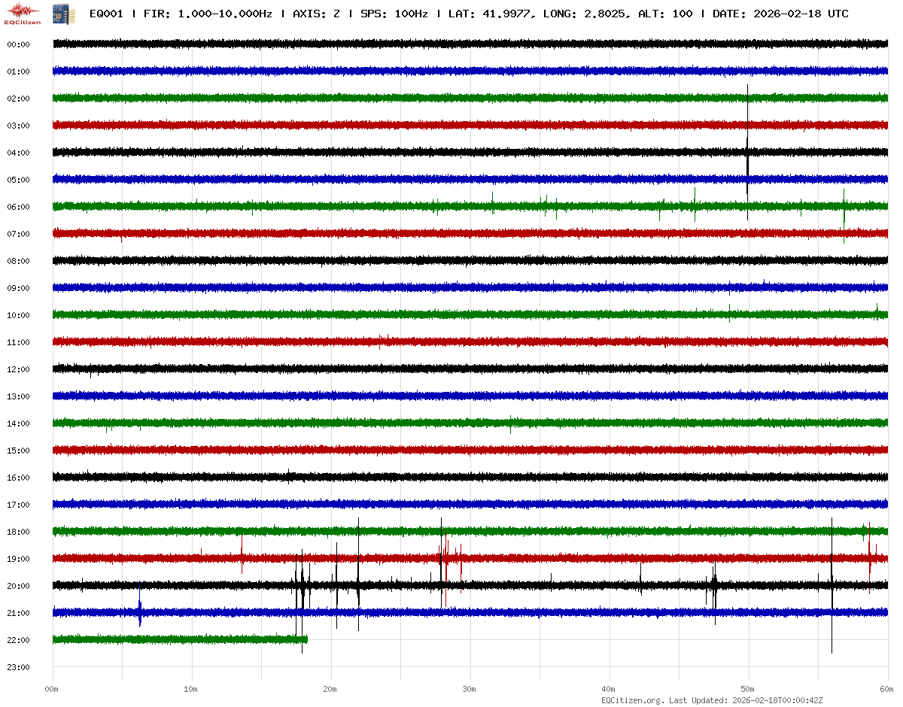Select the EQ001 station identifier
Image resolution: width=903 pixels, height=707 pixels.
tap(106, 14)
